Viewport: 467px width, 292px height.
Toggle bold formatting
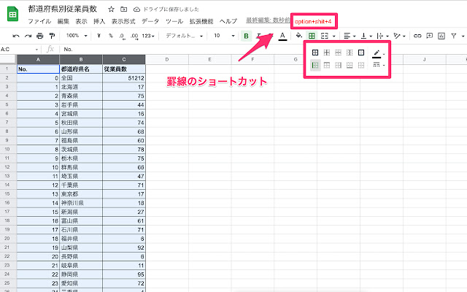point(246,36)
